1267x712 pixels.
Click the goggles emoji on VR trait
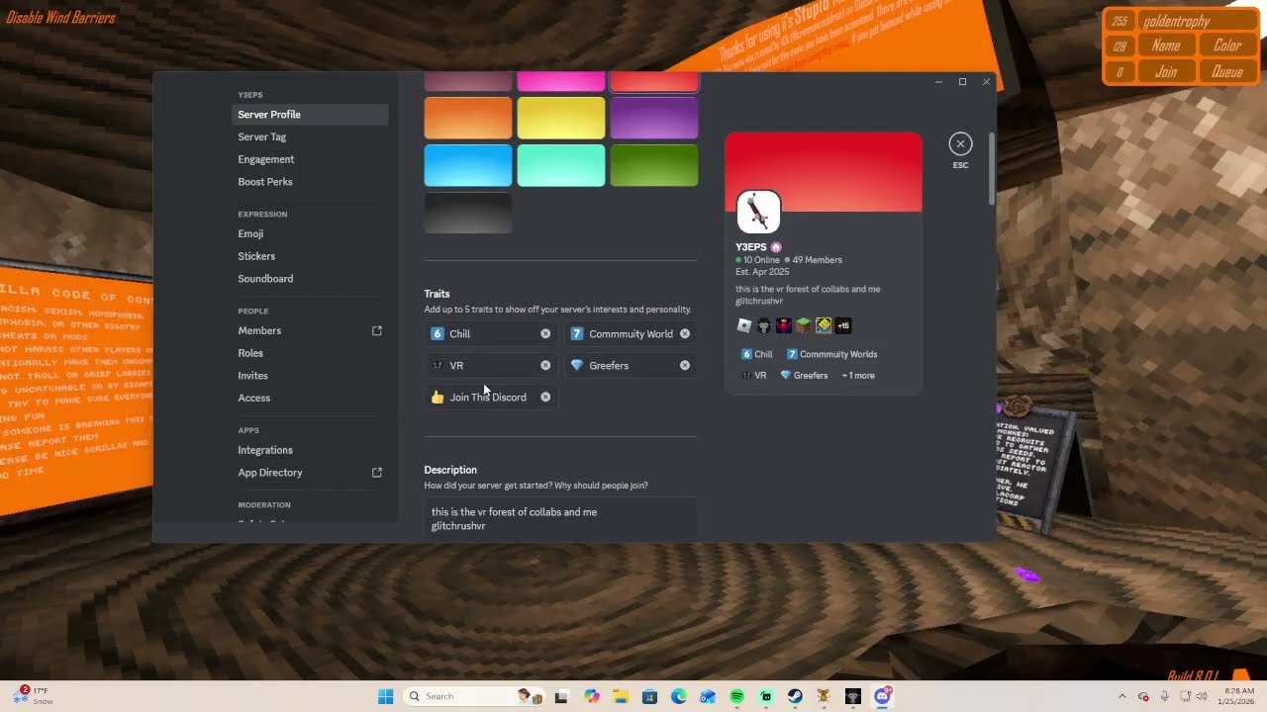click(438, 366)
